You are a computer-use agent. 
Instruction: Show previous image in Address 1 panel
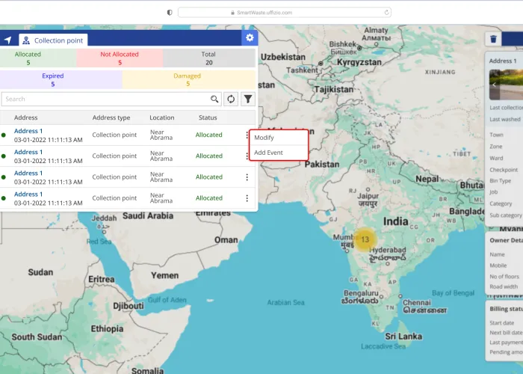[494, 85]
